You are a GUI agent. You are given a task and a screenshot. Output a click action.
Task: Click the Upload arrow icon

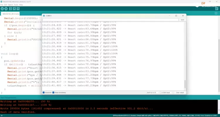coord(6,9)
